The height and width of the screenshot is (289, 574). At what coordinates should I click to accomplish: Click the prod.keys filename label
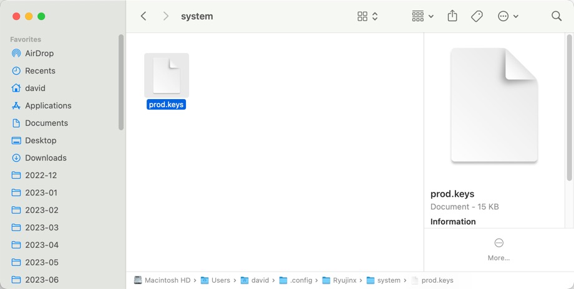pyautogui.click(x=166, y=105)
